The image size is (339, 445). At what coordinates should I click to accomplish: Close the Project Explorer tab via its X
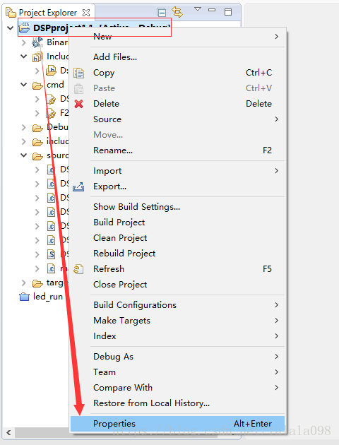(86, 13)
